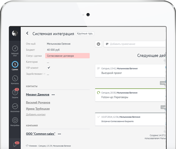The image size is (176, 149).
Task: Click the Крупные про. tag
Action: 85,34
